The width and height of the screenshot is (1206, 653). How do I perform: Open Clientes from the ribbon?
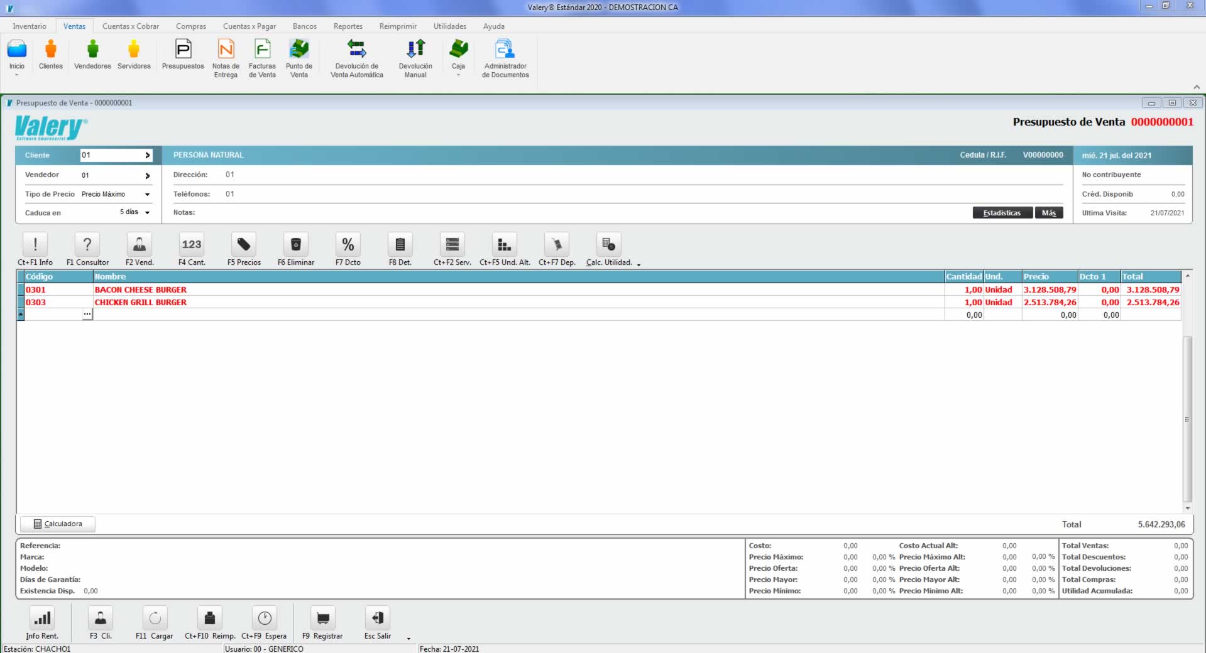click(51, 54)
